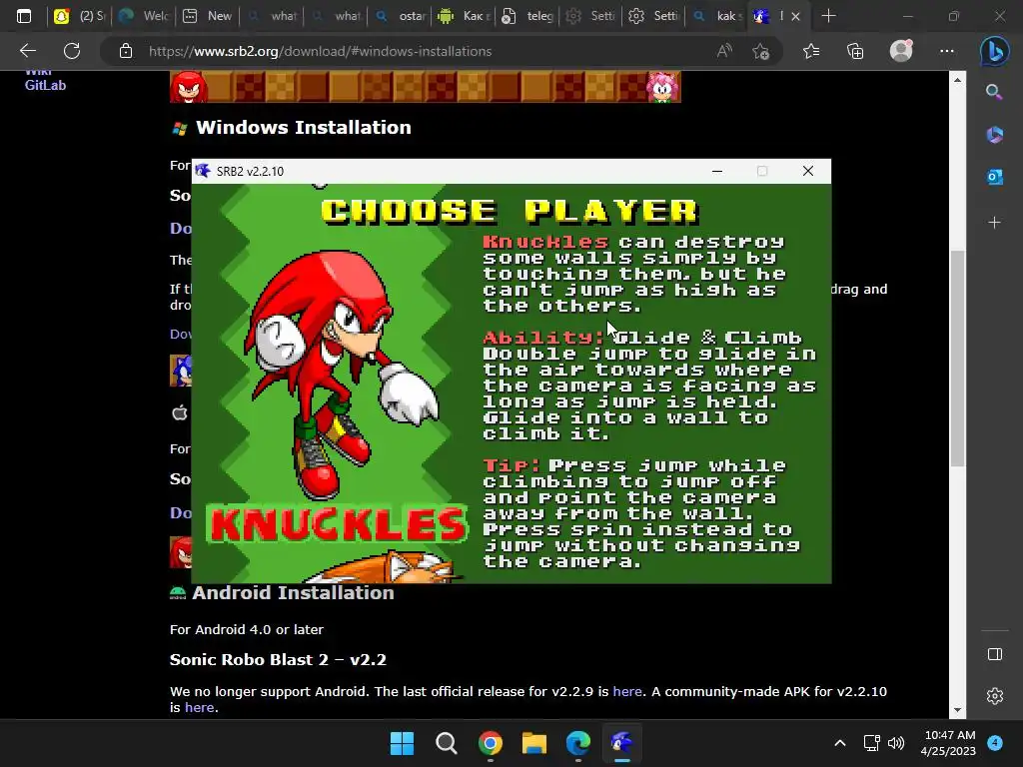Click the page vertical scrollbar thumb
This screenshot has width=1023, height=767.
coord(957,359)
